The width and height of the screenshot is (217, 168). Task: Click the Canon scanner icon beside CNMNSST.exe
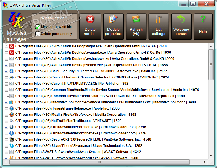(12, 77)
